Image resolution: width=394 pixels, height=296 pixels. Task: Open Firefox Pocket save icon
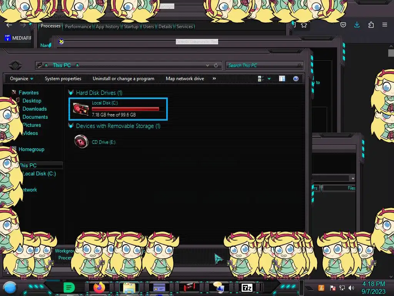(343, 25)
